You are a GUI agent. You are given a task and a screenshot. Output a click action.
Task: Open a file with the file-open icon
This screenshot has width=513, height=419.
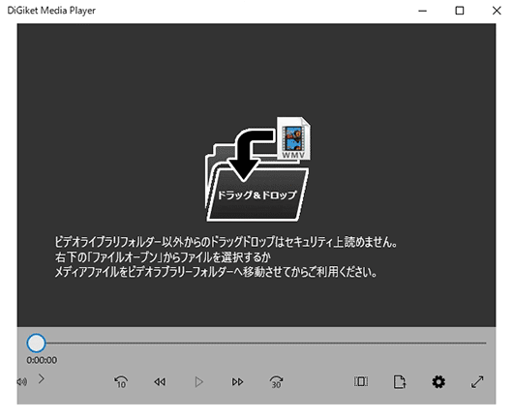click(x=400, y=381)
